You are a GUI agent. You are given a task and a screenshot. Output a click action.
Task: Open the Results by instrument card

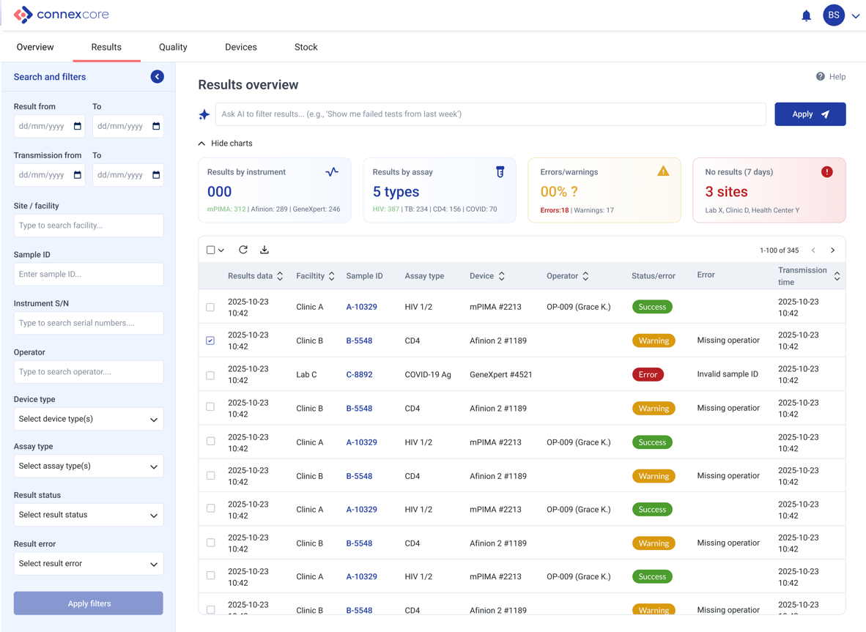point(275,190)
